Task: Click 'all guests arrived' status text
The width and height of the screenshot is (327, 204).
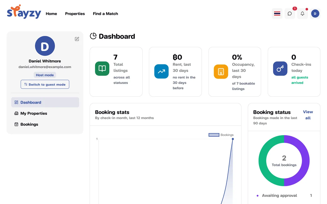Action: click(x=300, y=80)
